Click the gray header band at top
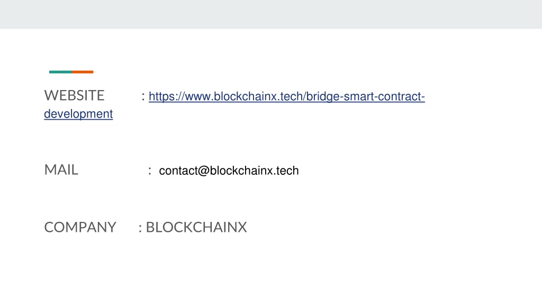Screen dimensions: 542x305 [x=271, y=14]
